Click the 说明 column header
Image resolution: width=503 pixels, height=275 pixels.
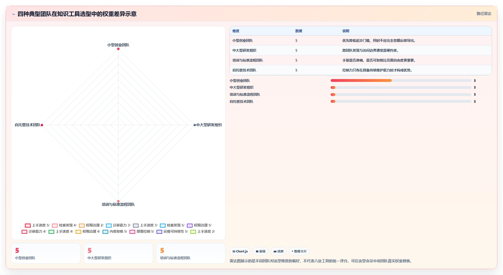(x=346, y=31)
